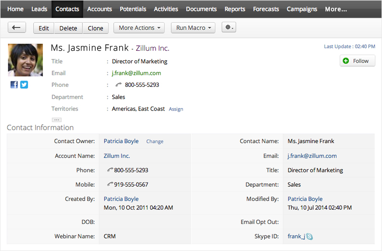Click the Assign territories link
Screen dimensions: 382x251
pyautogui.click(x=176, y=109)
